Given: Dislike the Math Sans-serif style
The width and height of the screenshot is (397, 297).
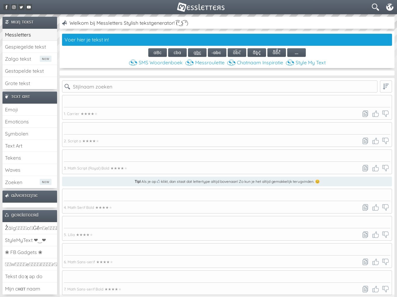Looking at the screenshot, I should click(x=386, y=262).
